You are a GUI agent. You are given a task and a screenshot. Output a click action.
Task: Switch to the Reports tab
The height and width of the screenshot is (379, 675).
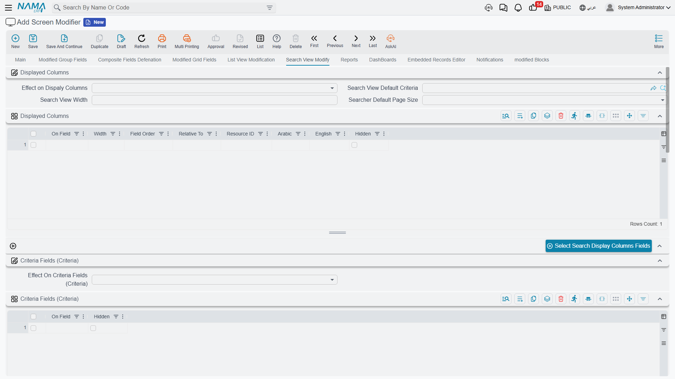[x=349, y=60]
